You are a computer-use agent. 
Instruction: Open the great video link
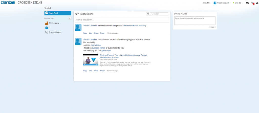point(106,51)
